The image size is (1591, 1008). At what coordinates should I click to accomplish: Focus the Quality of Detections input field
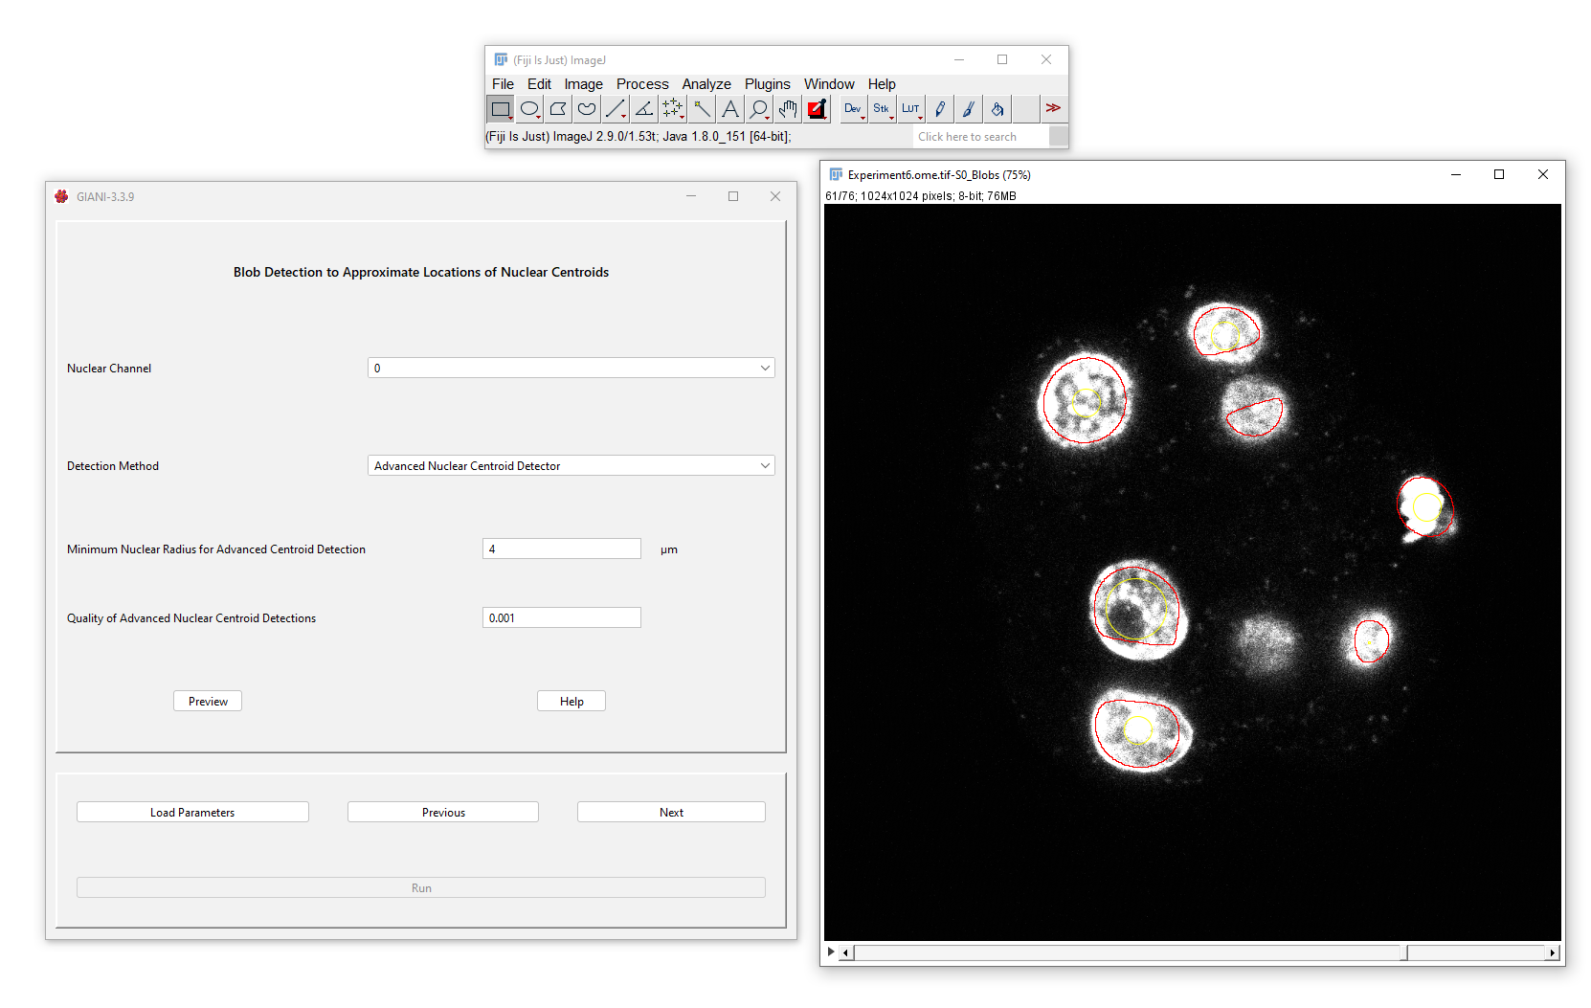tap(561, 618)
